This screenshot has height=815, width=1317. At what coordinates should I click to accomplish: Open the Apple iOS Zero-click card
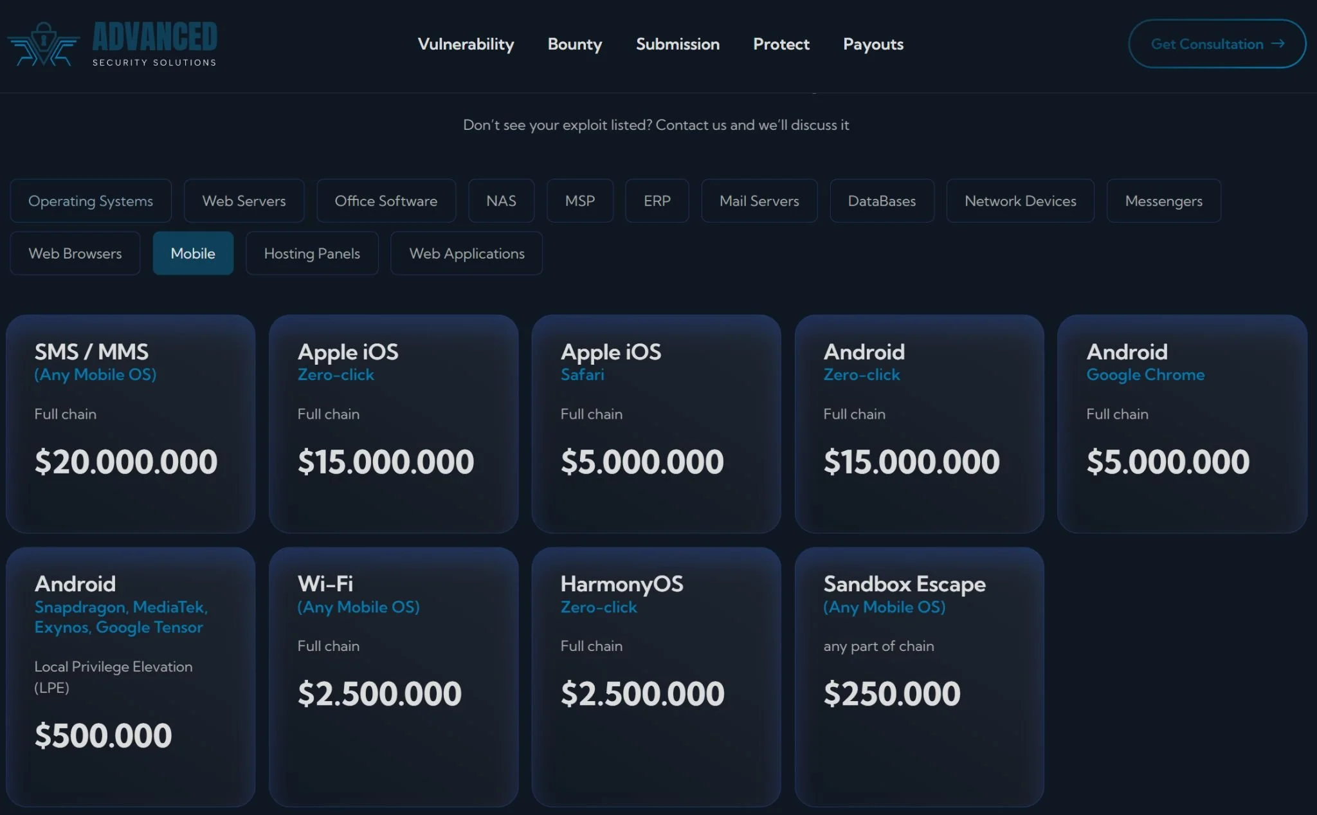(394, 424)
